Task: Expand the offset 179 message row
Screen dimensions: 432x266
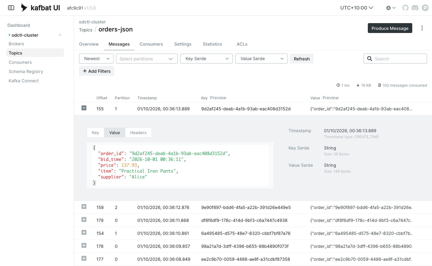Action: coord(84,219)
